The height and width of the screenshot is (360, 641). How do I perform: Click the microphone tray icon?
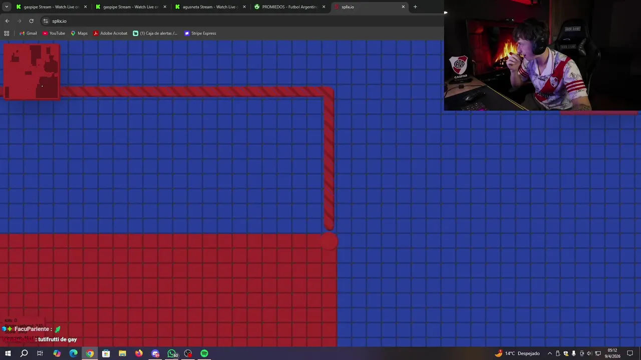[574, 353]
